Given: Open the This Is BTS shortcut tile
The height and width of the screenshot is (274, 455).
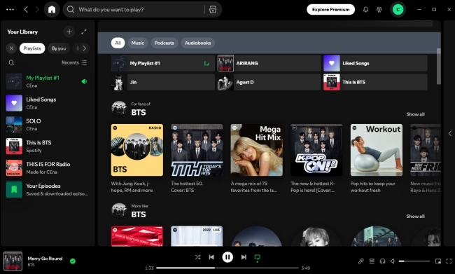Looking at the screenshot, I should pos(375,82).
